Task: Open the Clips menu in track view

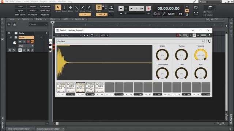Action: click(52, 19)
